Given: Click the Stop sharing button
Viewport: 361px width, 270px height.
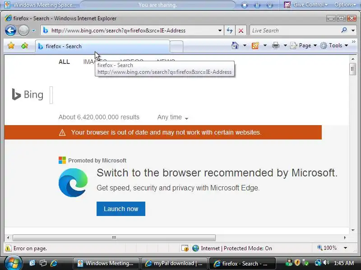Looking at the screenshot, I should click(x=245, y=5).
